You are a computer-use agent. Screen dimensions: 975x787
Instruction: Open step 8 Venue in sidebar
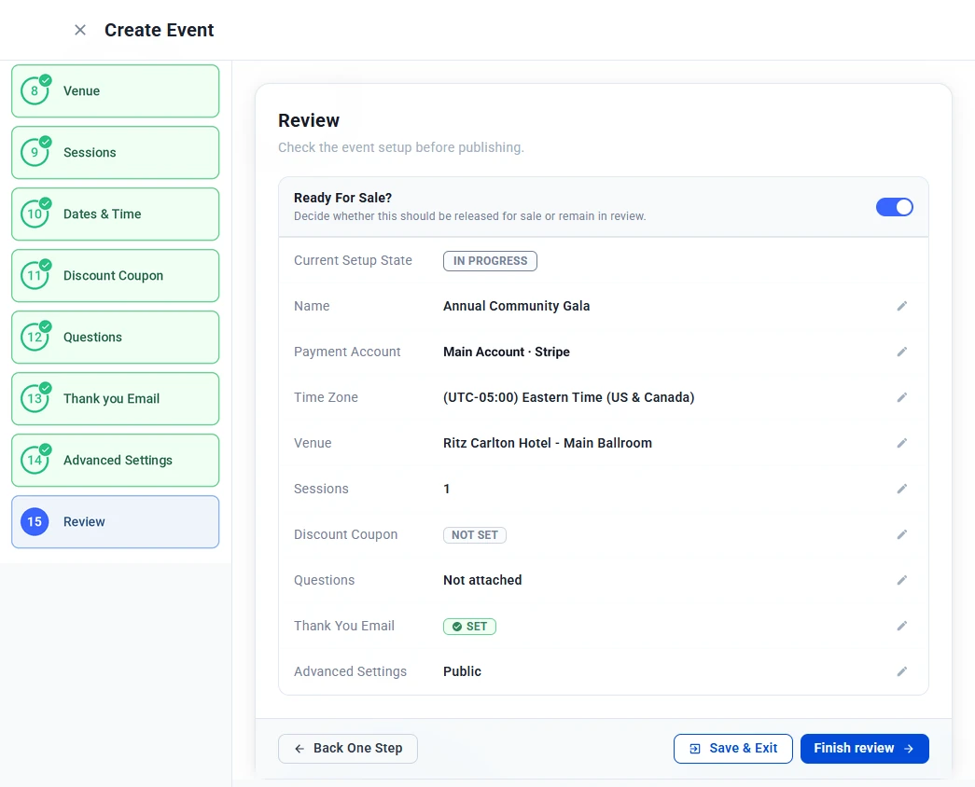[115, 90]
